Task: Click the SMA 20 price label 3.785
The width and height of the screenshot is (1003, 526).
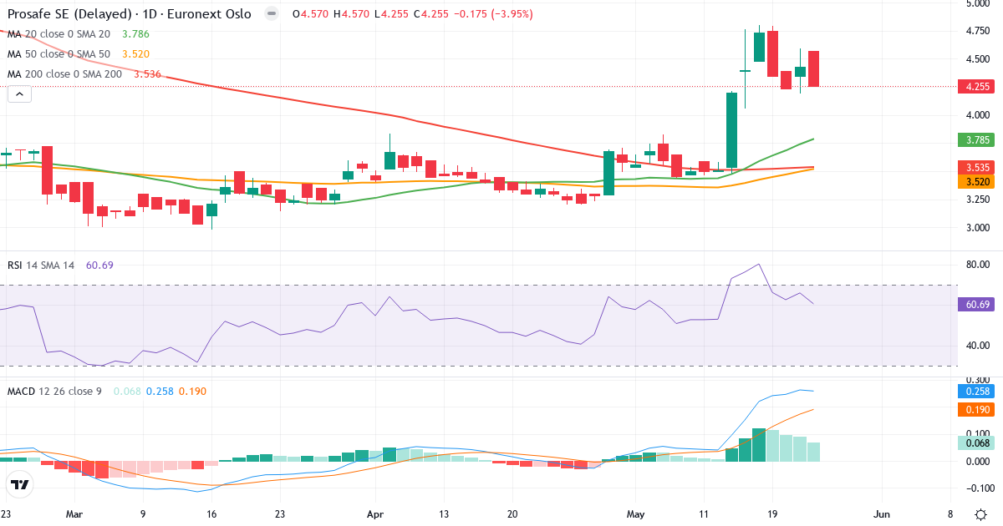Action: tap(977, 140)
